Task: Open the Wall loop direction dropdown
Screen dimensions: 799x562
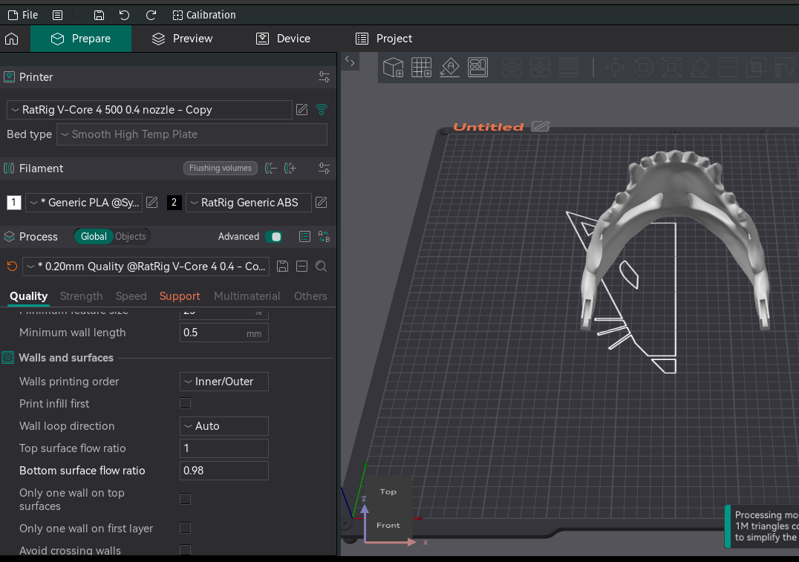Action: [x=224, y=426]
